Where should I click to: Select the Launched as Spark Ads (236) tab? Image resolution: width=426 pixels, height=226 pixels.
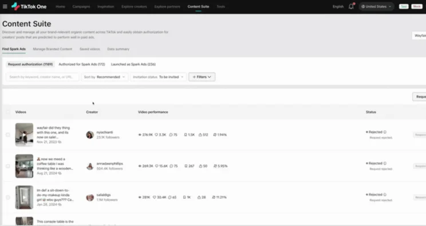[133, 64]
